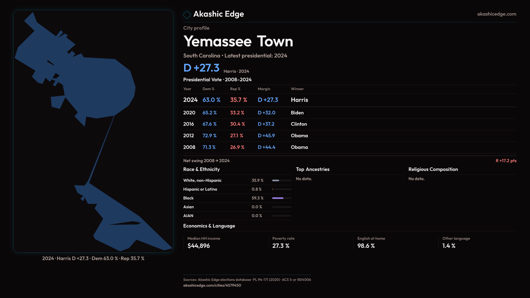Click the R +17.2 pts net swing value
530x298 pixels.
[x=506, y=161]
